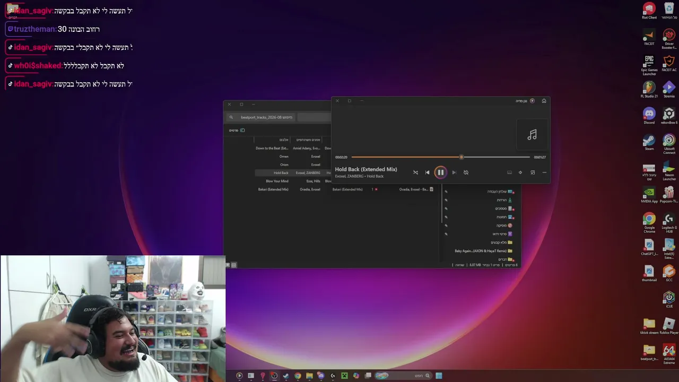The height and width of the screenshot is (382, 679).
Task: Open Task View from the taskbar
Action: pos(368,376)
